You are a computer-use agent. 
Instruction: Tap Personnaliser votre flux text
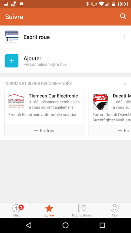tap(45, 65)
